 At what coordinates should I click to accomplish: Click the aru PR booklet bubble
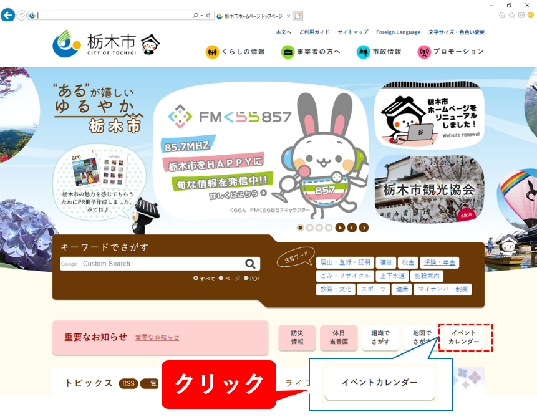99,181
